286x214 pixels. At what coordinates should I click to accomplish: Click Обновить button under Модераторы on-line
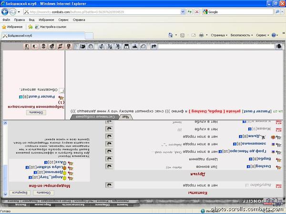click(43, 193)
